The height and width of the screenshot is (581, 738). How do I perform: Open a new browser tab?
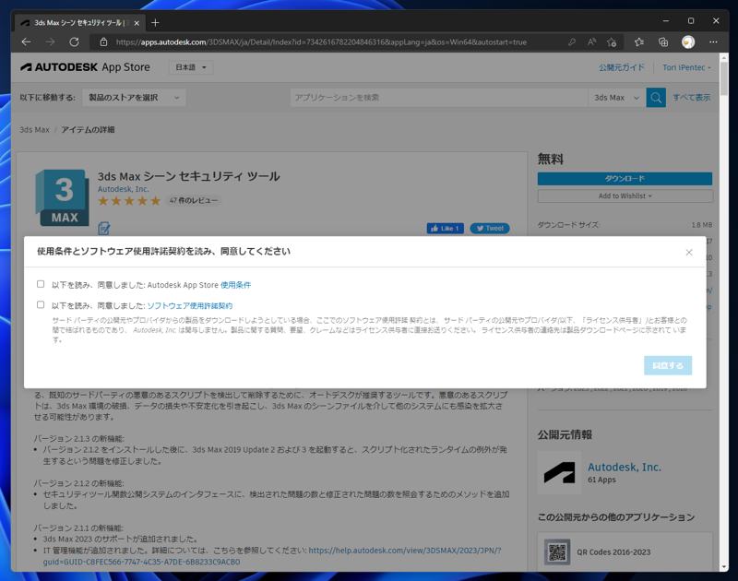(155, 22)
